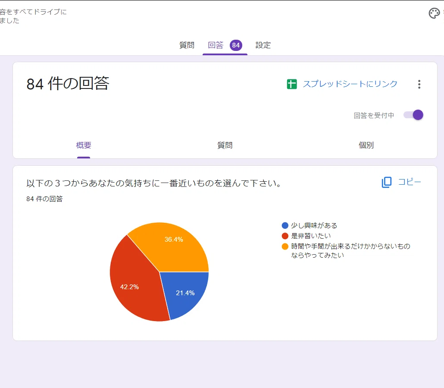Switch to the 質問 sub-tab in responses card
The height and width of the screenshot is (388, 444).
pyautogui.click(x=225, y=145)
